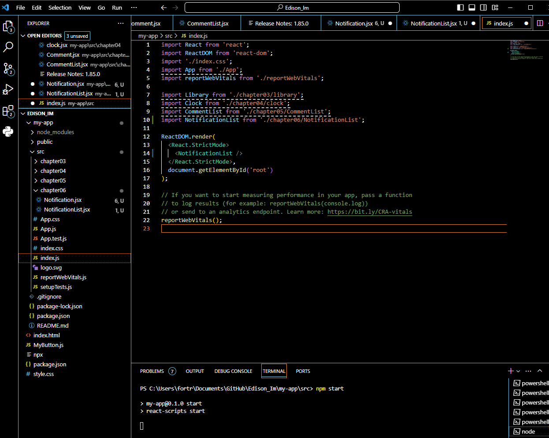The width and height of the screenshot is (549, 438).
Task: Collapse the chapter06 folder
Action: [53, 190]
